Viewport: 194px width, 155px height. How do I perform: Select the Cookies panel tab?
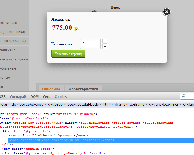[x=61, y=97]
